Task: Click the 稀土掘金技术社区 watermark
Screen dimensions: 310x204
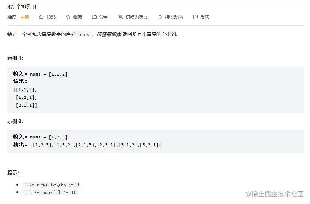Action: (274, 194)
